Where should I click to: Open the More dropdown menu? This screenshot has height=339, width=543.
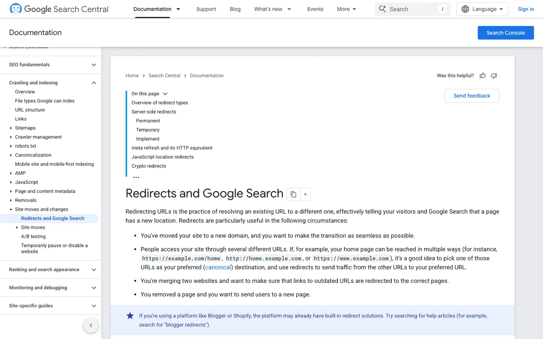(x=346, y=9)
